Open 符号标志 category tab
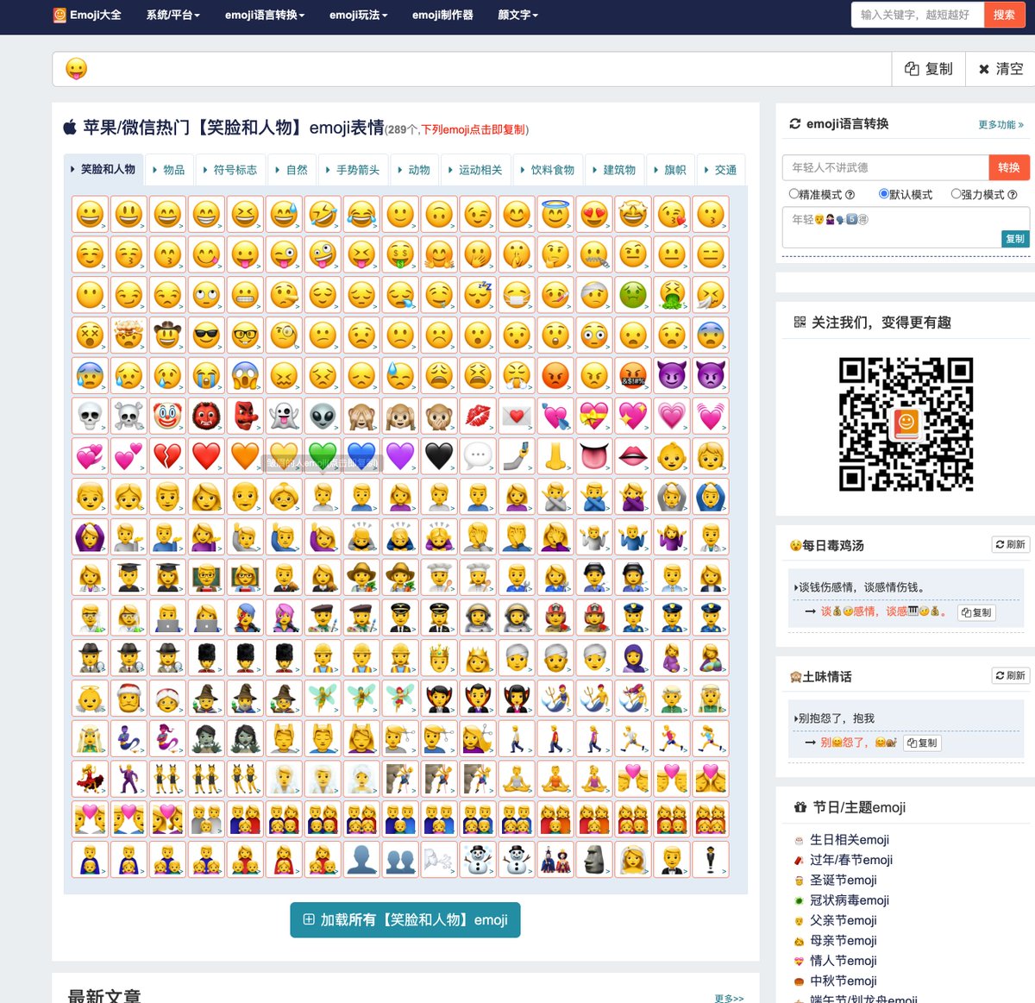The height and width of the screenshot is (1003, 1035). tap(230, 170)
